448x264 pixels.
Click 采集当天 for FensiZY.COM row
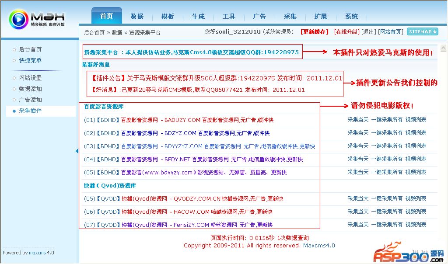(358, 225)
